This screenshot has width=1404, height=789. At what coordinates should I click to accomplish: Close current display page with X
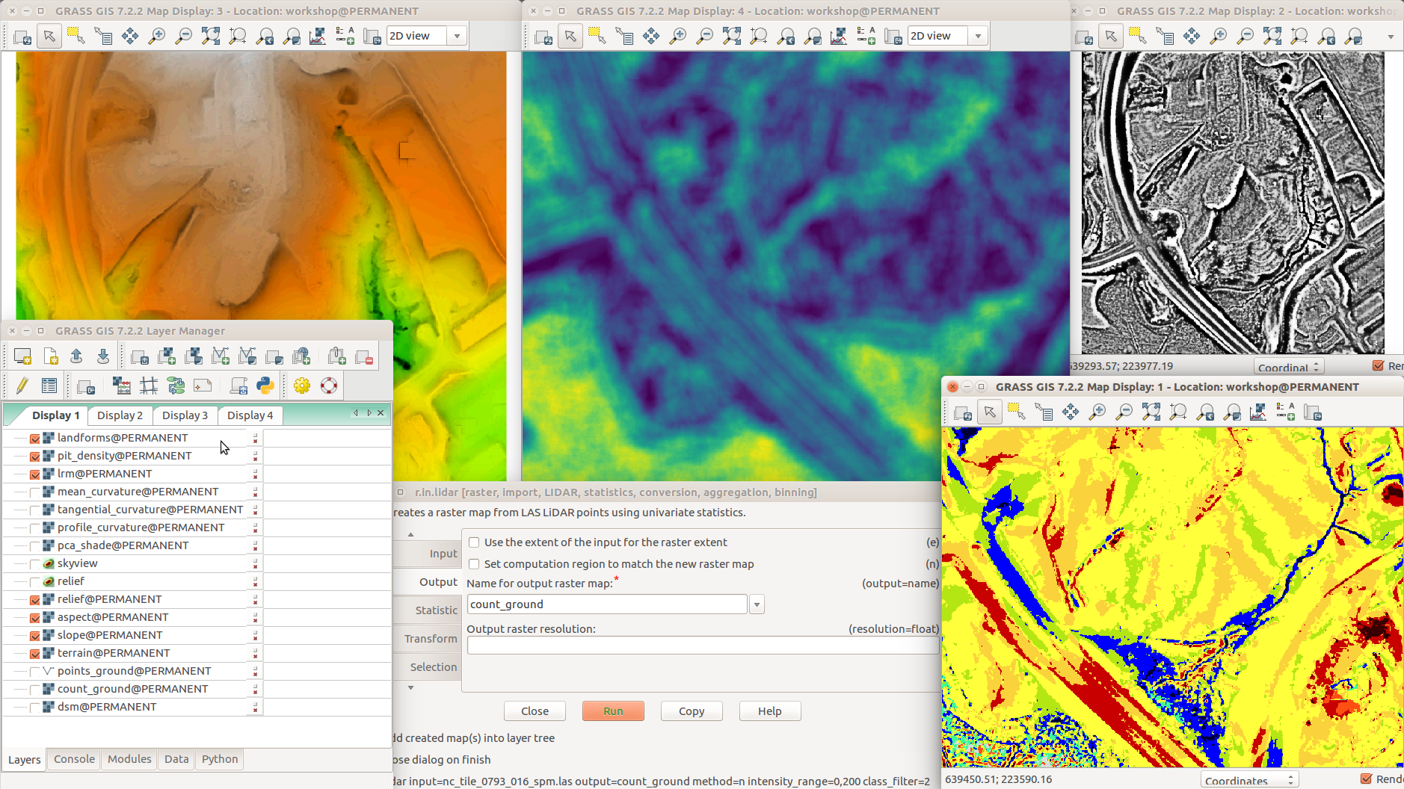coord(381,412)
